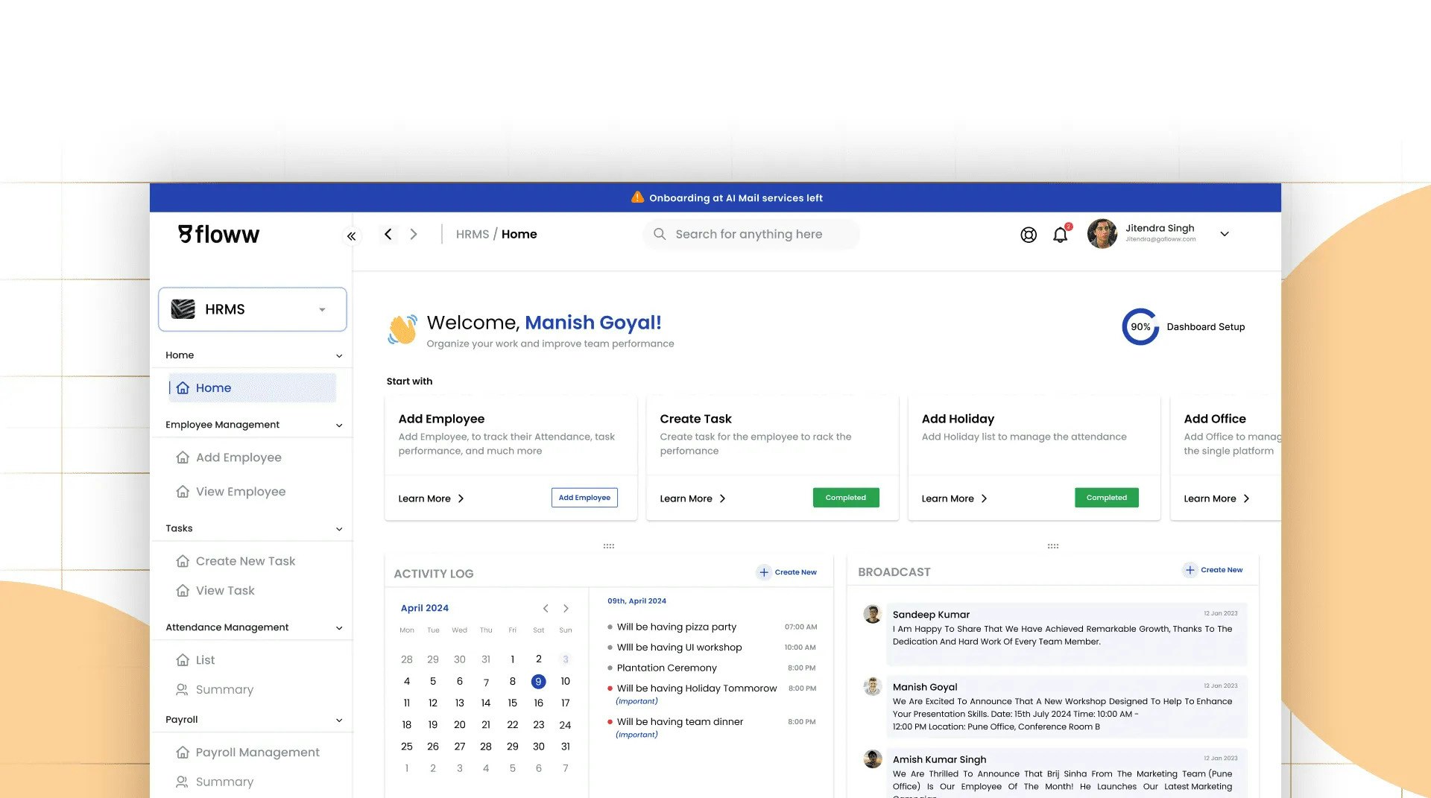The image size is (1431, 798).
Task: Click the Attendance Summary people icon
Action: pyautogui.click(x=182, y=690)
